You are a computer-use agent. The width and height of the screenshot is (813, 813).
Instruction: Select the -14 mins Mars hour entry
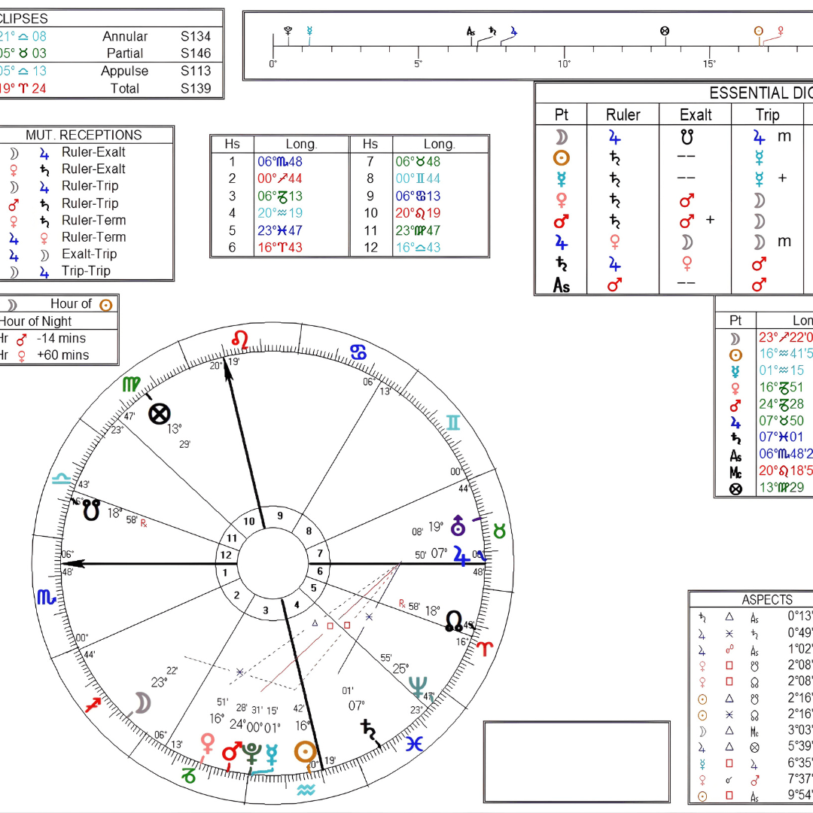coord(61,339)
